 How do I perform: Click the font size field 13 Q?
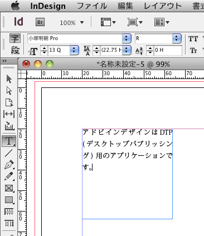(59, 50)
